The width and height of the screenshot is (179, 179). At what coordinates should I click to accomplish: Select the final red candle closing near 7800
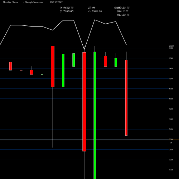point(126,98)
